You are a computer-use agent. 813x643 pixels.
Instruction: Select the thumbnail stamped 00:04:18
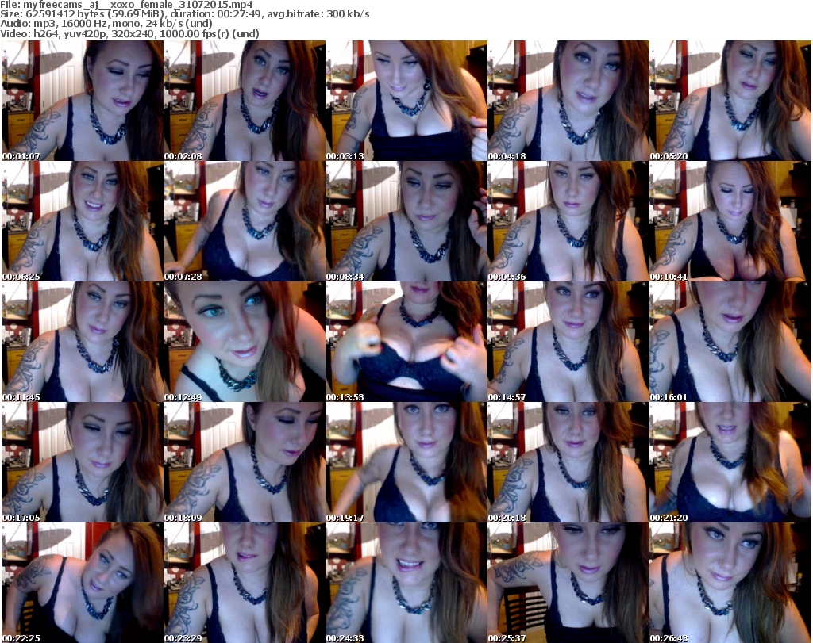click(568, 101)
